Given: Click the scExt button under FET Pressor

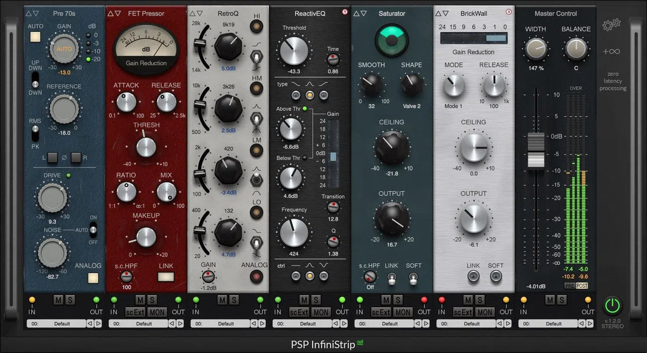Looking at the screenshot, I should coord(134,312).
